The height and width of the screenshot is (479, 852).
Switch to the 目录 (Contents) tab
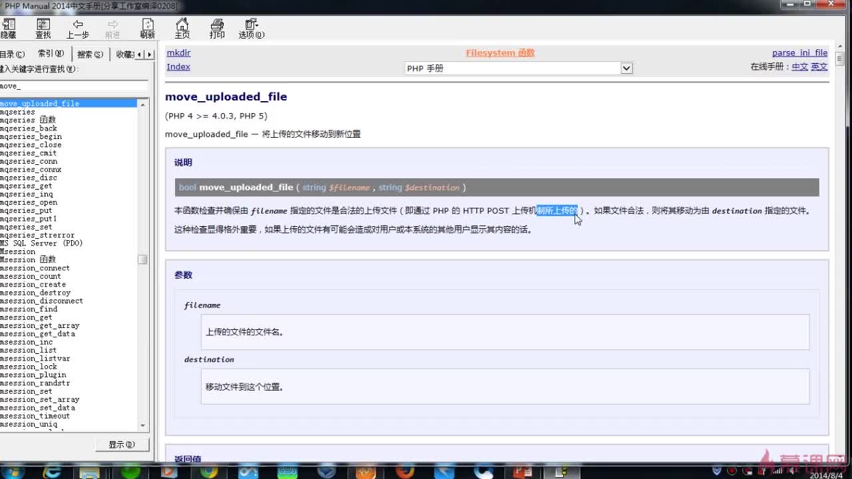(x=12, y=55)
